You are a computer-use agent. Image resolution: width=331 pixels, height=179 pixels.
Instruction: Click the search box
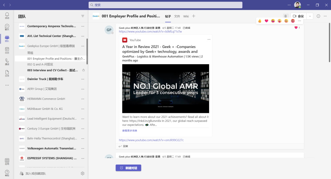pyautogui.click(x=165, y=5)
